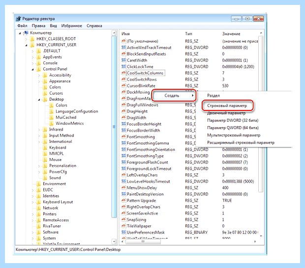Choose Мультистроковый параметр

(234, 135)
